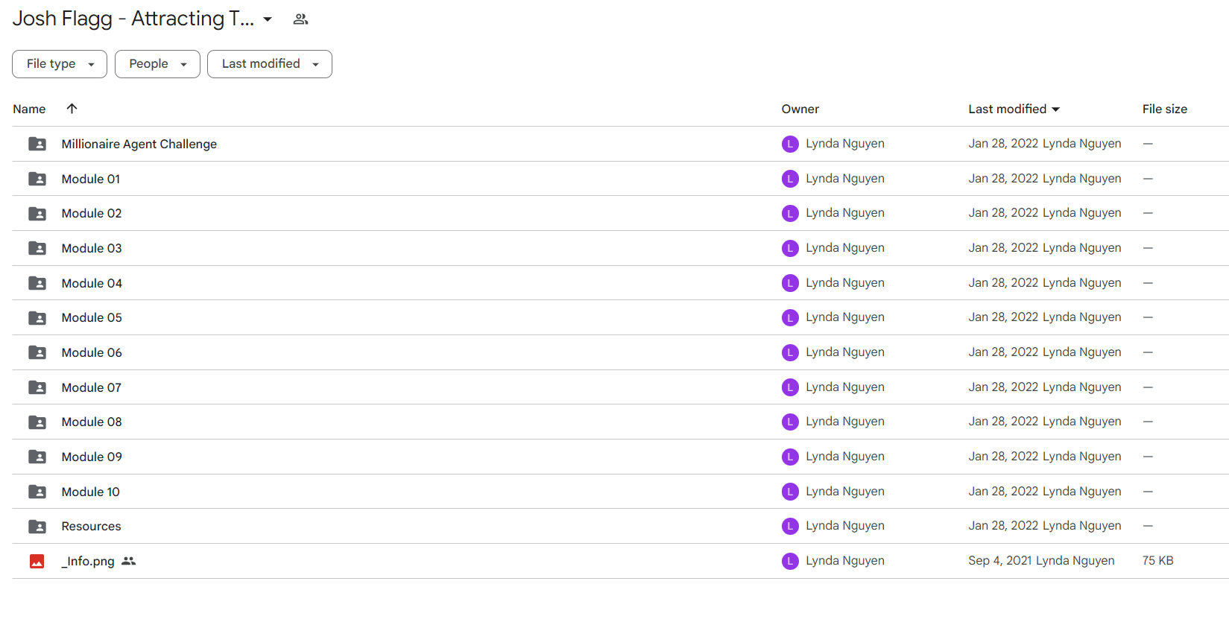This screenshot has width=1229, height=622.
Task: Click owner avatar in Module 01 row
Action: click(x=790, y=179)
